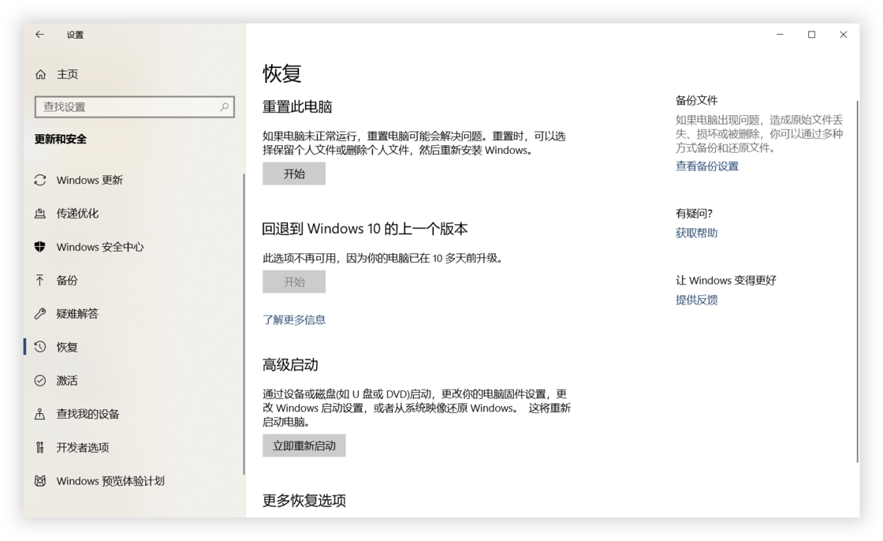Click the 查找我的设备 person icon
The width and height of the screenshot is (883, 541).
(40, 414)
